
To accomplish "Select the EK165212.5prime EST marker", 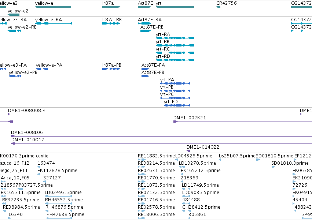I will 182,174.
